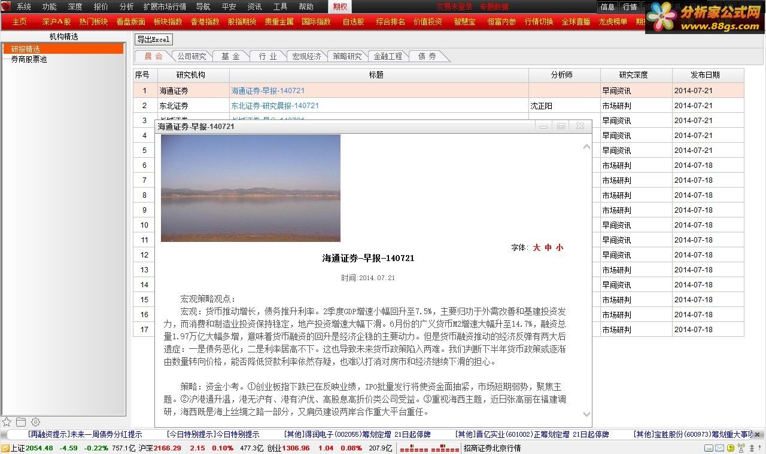Click the index icon left of 上证
The width and height of the screenshot is (766, 454).
click(x=5, y=448)
